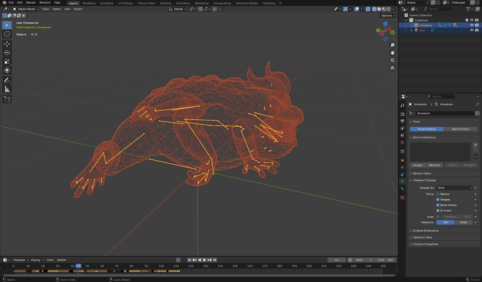Click the Assign button
The image size is (482, 282).
point(418,165)
